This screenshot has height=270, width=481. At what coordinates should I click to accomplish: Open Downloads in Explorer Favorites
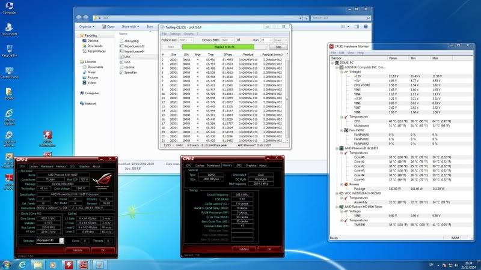click(94, 46)
